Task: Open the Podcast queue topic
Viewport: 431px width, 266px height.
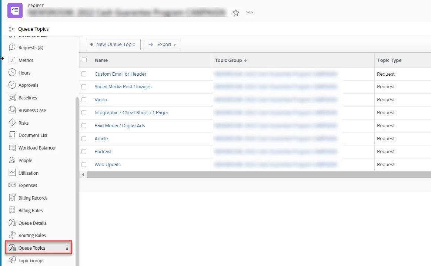Action: (103, 152)
